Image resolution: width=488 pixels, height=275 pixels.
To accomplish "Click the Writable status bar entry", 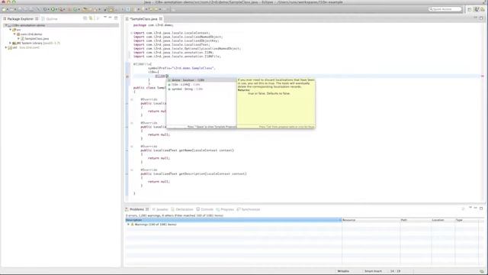I will 343,271.
